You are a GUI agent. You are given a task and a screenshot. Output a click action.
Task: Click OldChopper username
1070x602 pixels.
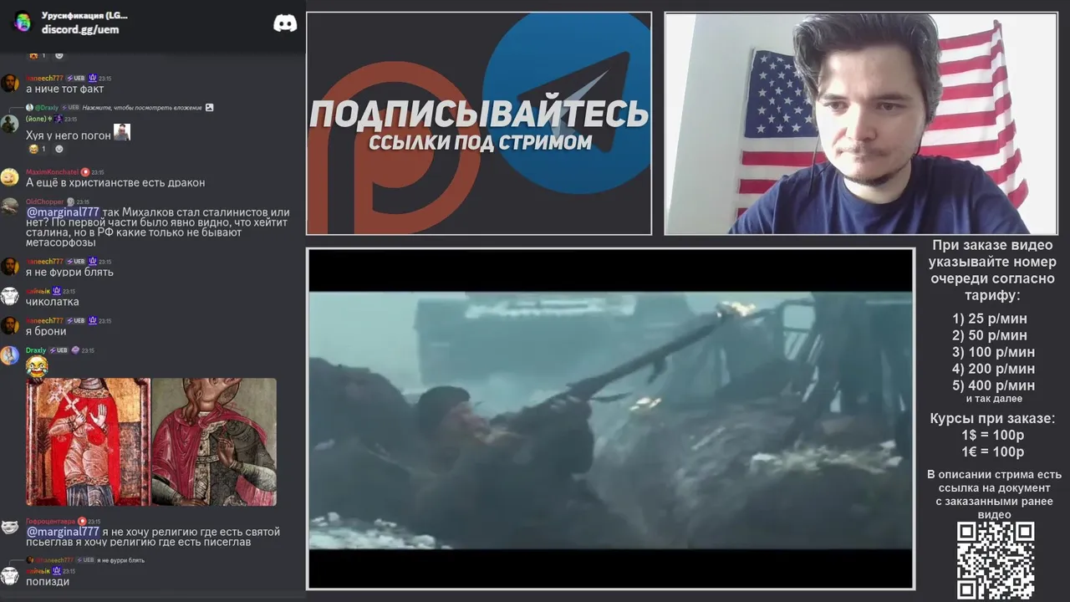click(x=44, y=202)
